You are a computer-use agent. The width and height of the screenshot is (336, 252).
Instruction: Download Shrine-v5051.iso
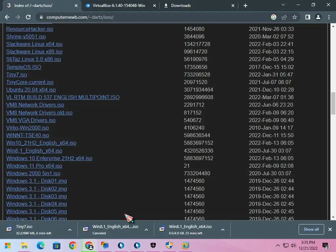26,37
